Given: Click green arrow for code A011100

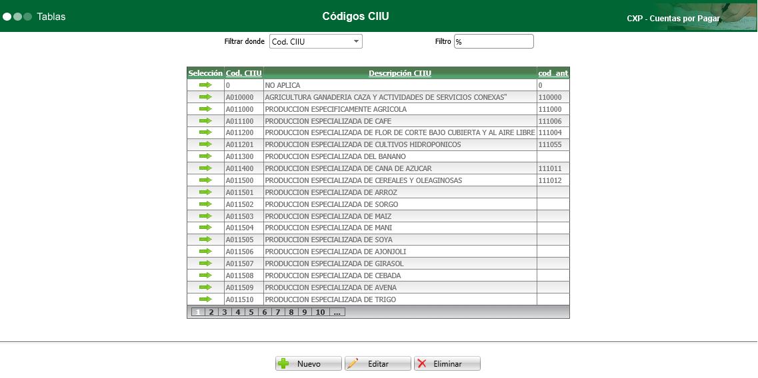Looking at the screenshot, I should (205, 120).
